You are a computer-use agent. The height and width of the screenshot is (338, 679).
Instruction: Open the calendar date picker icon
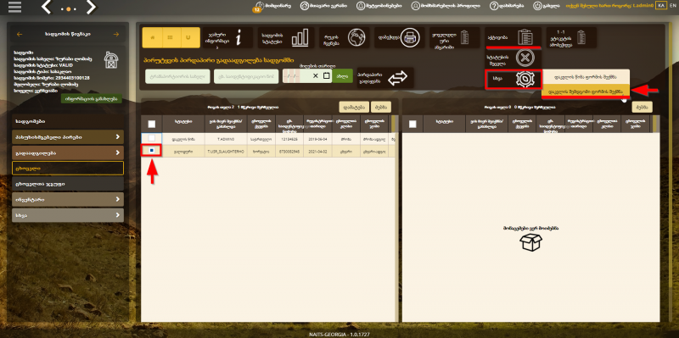(326, 76)
